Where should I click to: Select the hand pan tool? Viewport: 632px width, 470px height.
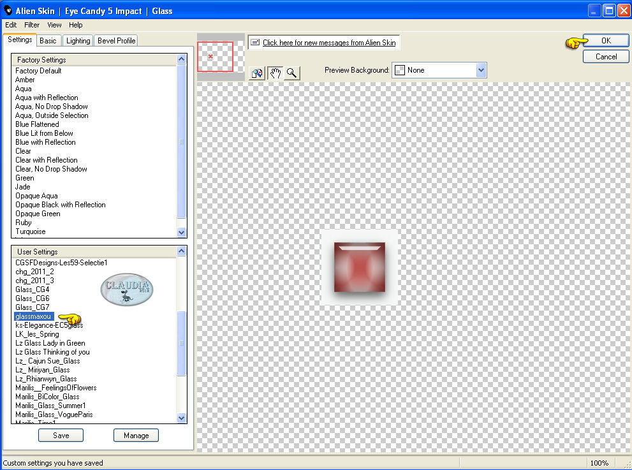point(276,73)
